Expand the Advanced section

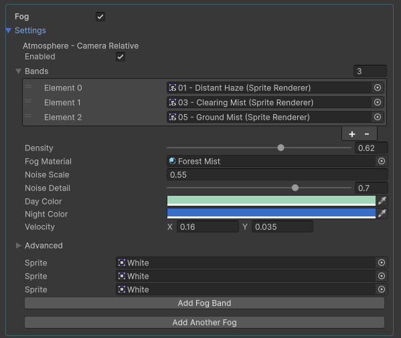[x=18, y=245]
